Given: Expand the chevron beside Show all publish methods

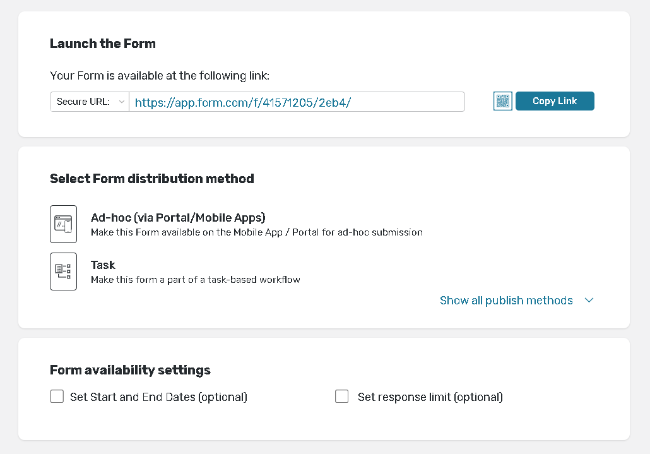Looking at the screenshot, I should point(589,301).
